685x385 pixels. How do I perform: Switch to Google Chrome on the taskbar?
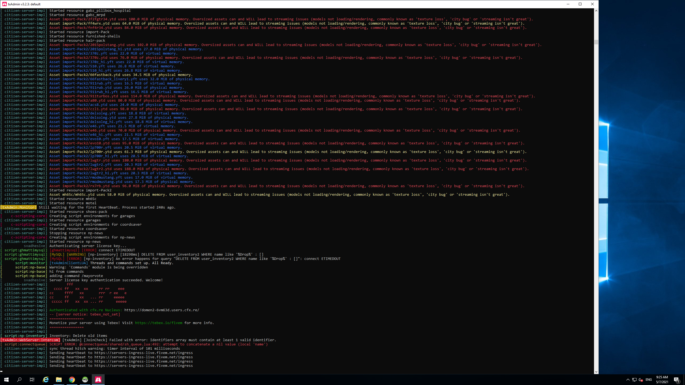72,380
